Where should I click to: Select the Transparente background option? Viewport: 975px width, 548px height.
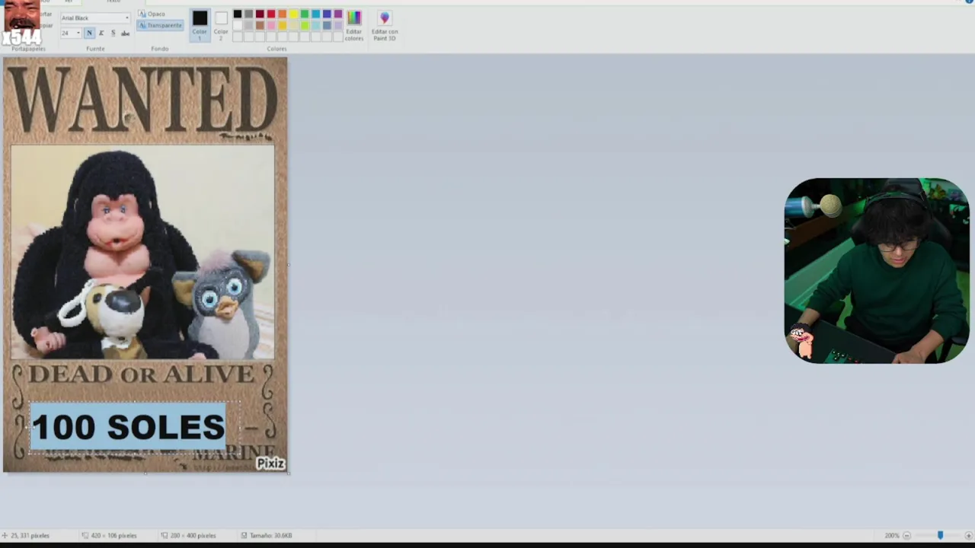point(160,25)
